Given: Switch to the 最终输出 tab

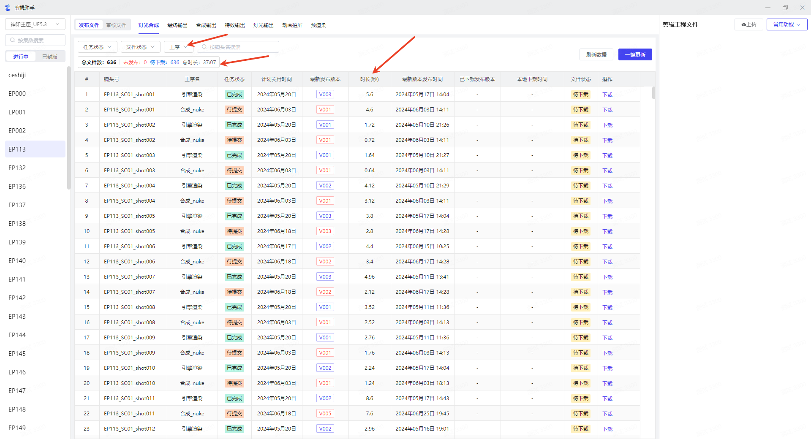Looking at the screenshot, I should tap(177, 25).
